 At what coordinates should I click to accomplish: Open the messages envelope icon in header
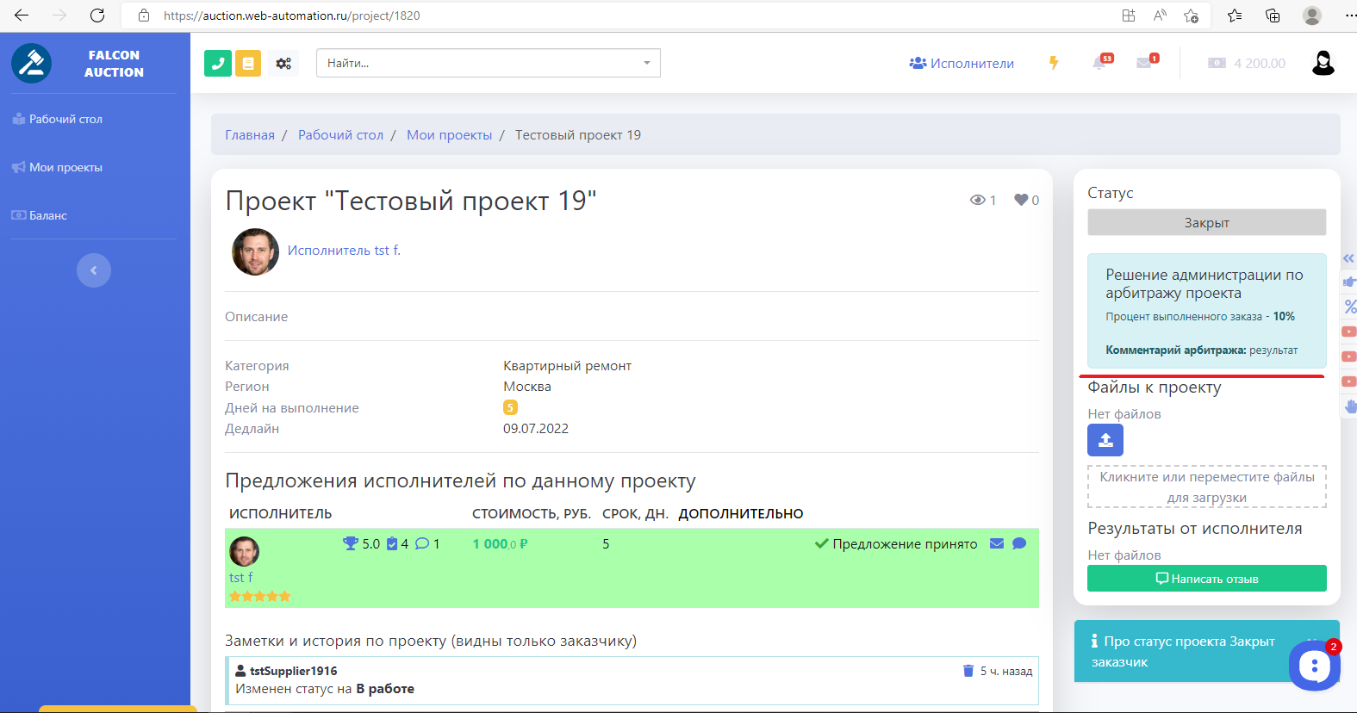point(1145,63)
